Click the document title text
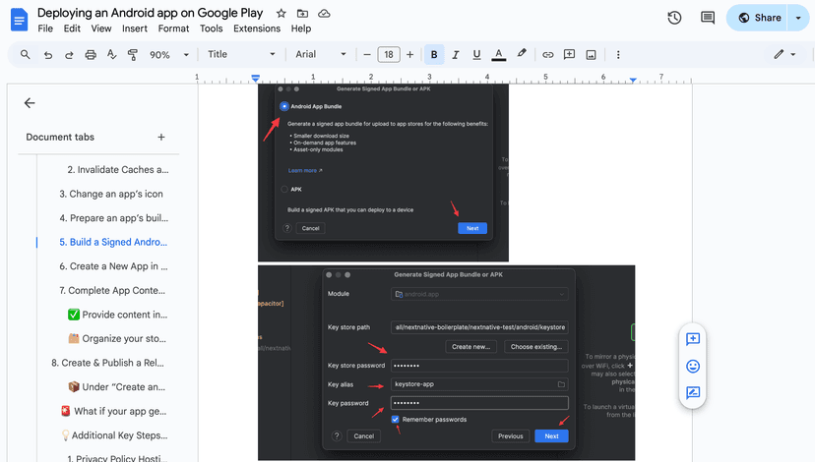 [x=151, y=13]
